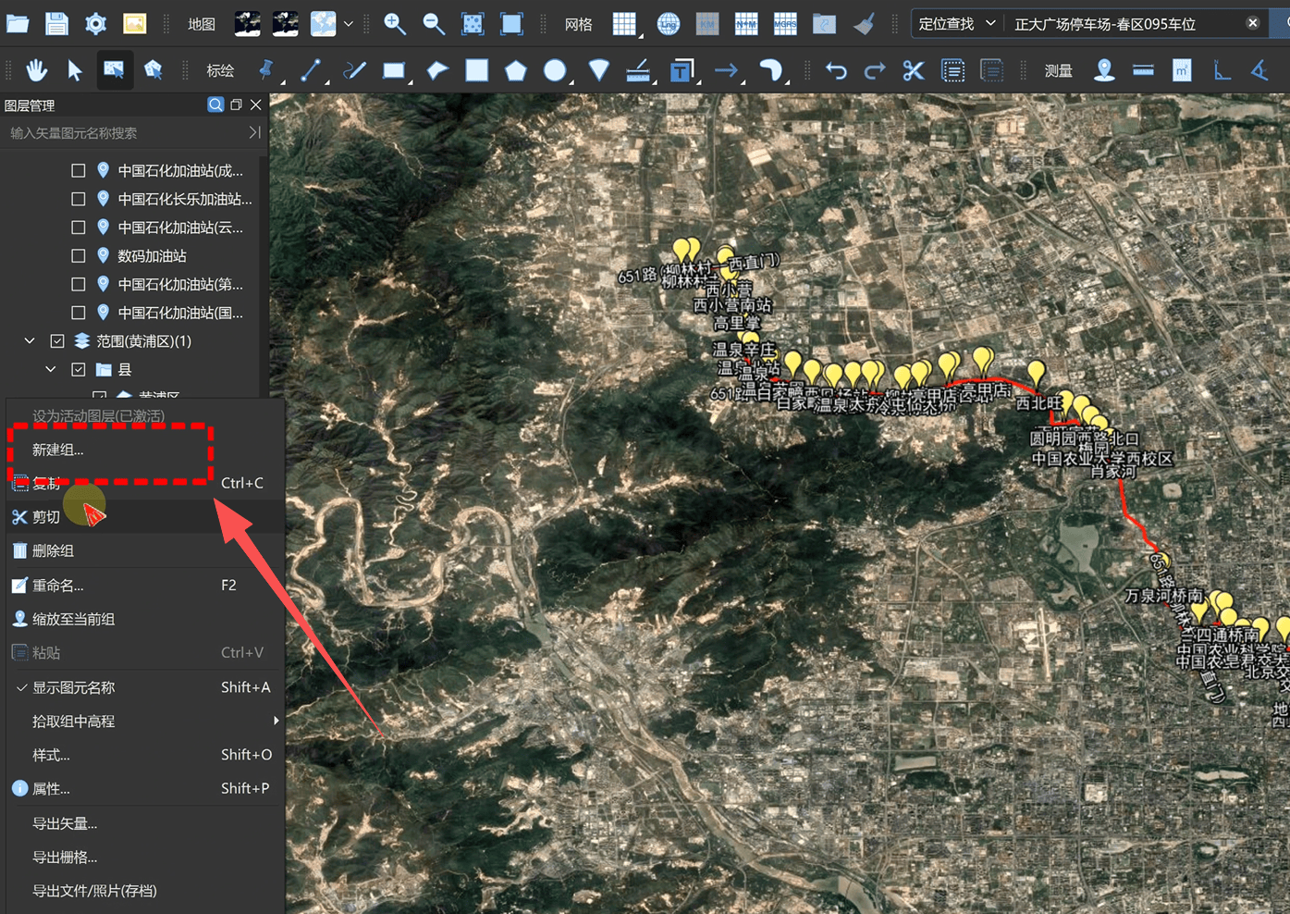Click the Lng longitude-latitude grid icon
The image size is (1290, 914).
(x=669, y=23)
